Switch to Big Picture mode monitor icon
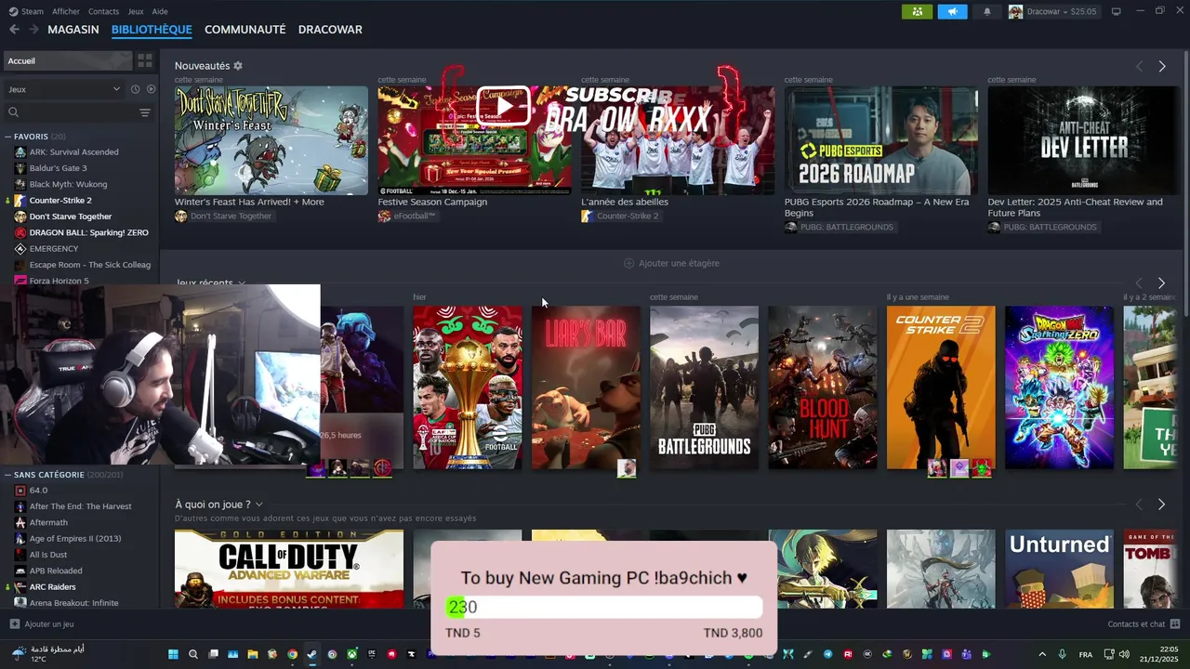 pos(1117,11)
